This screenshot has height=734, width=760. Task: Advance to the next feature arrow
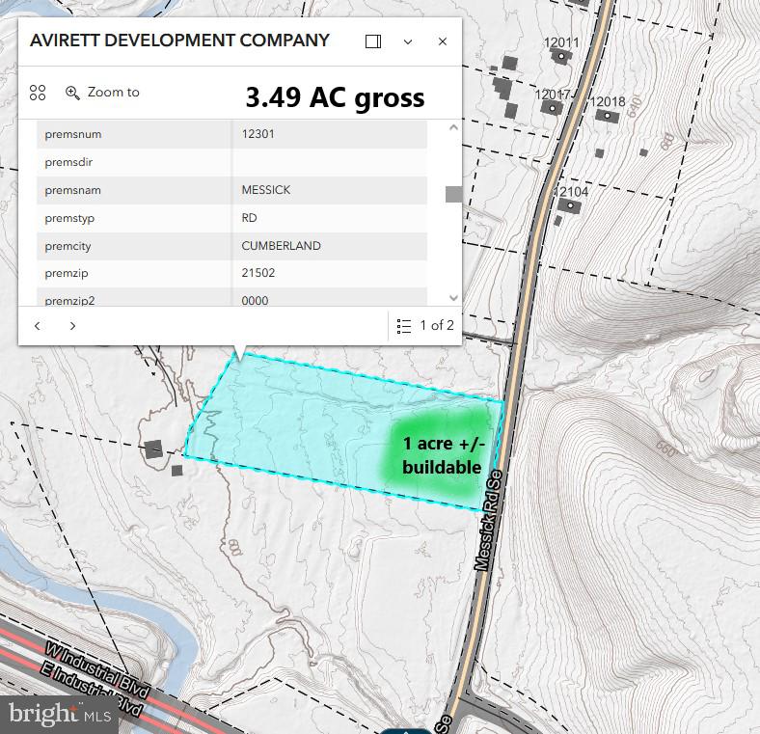[x=72, y=326]
